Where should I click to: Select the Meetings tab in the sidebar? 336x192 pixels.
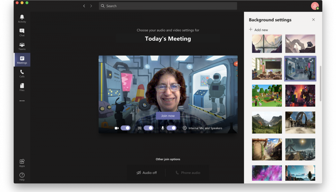tap(22, 60)
